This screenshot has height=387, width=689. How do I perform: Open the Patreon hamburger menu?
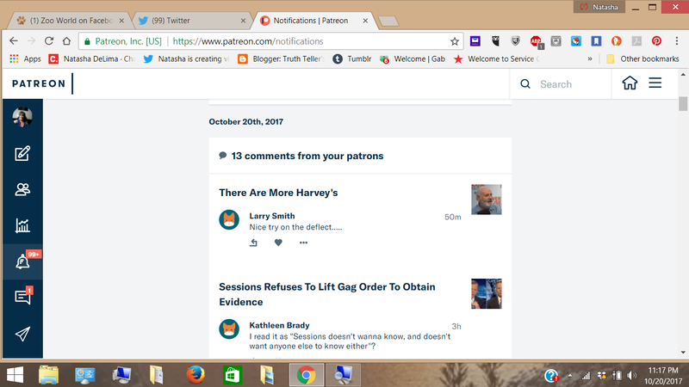click(655, 83)
